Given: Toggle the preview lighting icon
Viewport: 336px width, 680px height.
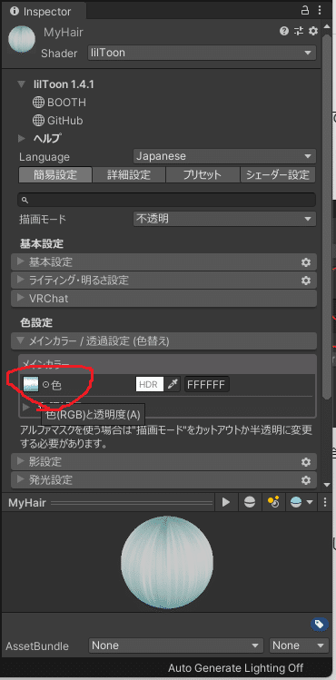Looking at the screenshot, I should 272,502.
